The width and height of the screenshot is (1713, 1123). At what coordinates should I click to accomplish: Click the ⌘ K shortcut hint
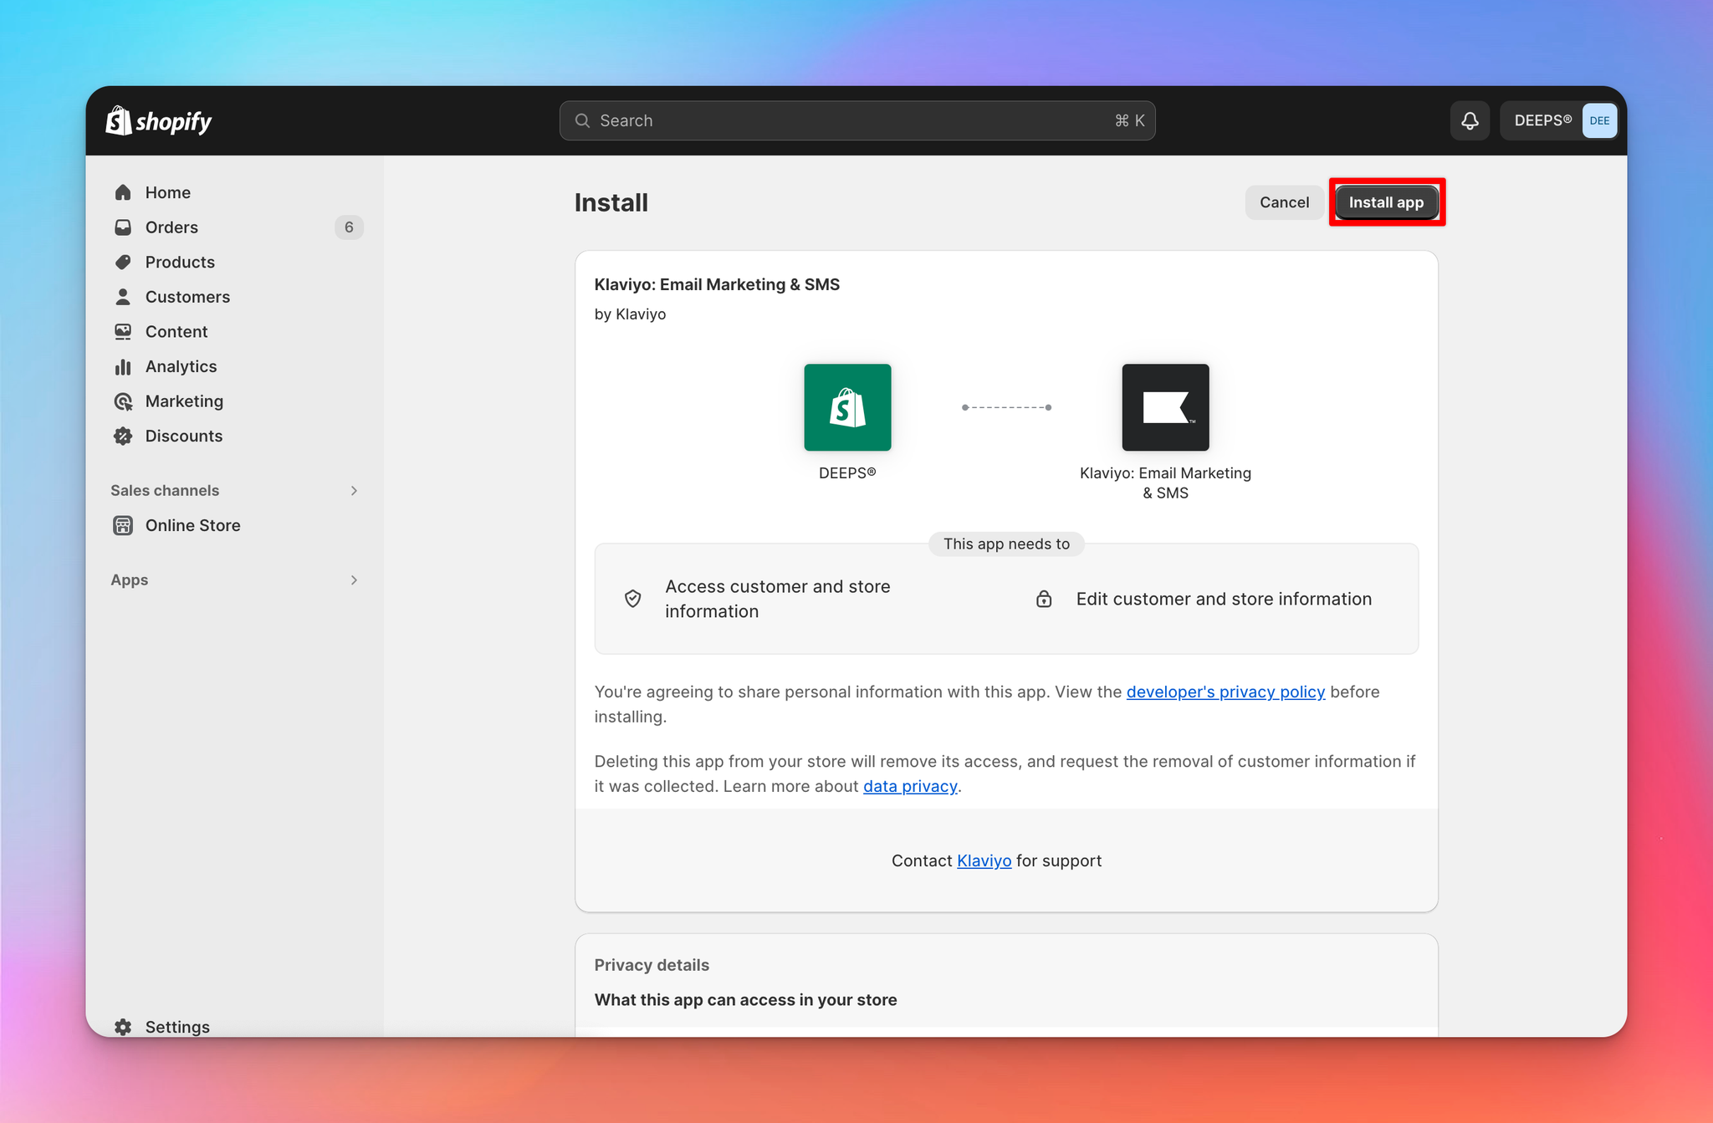point(1129,121)
